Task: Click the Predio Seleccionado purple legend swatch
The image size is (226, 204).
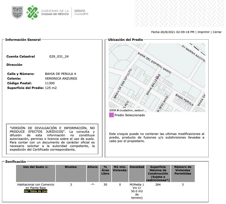Action: pos(111,115)
